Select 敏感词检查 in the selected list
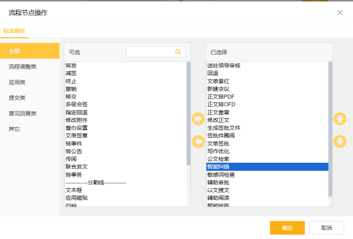This screenshot has height=239, width=353. click(x=267, y=175)
